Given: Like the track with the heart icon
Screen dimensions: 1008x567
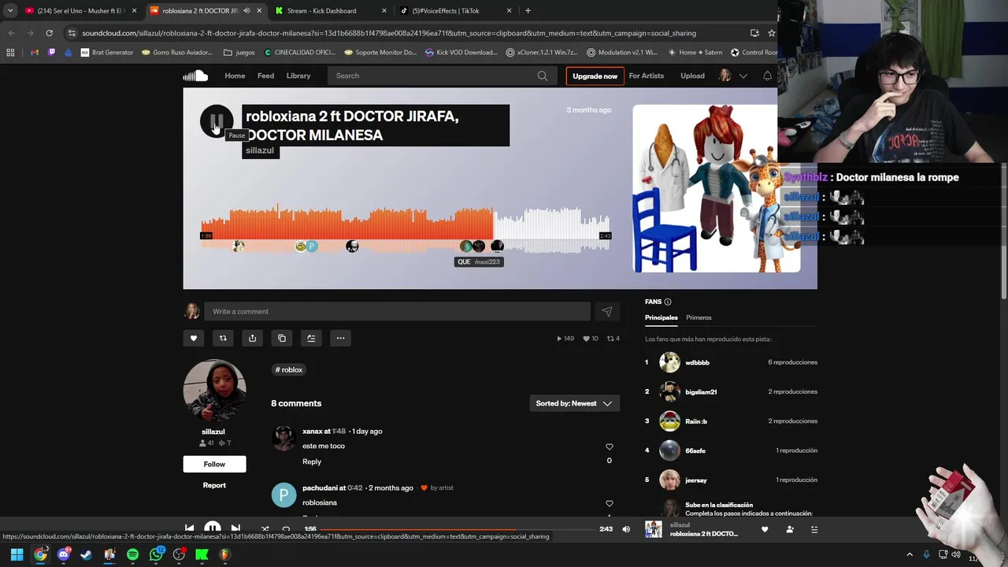Looking at the screenshot, I should tap(194, 338).
